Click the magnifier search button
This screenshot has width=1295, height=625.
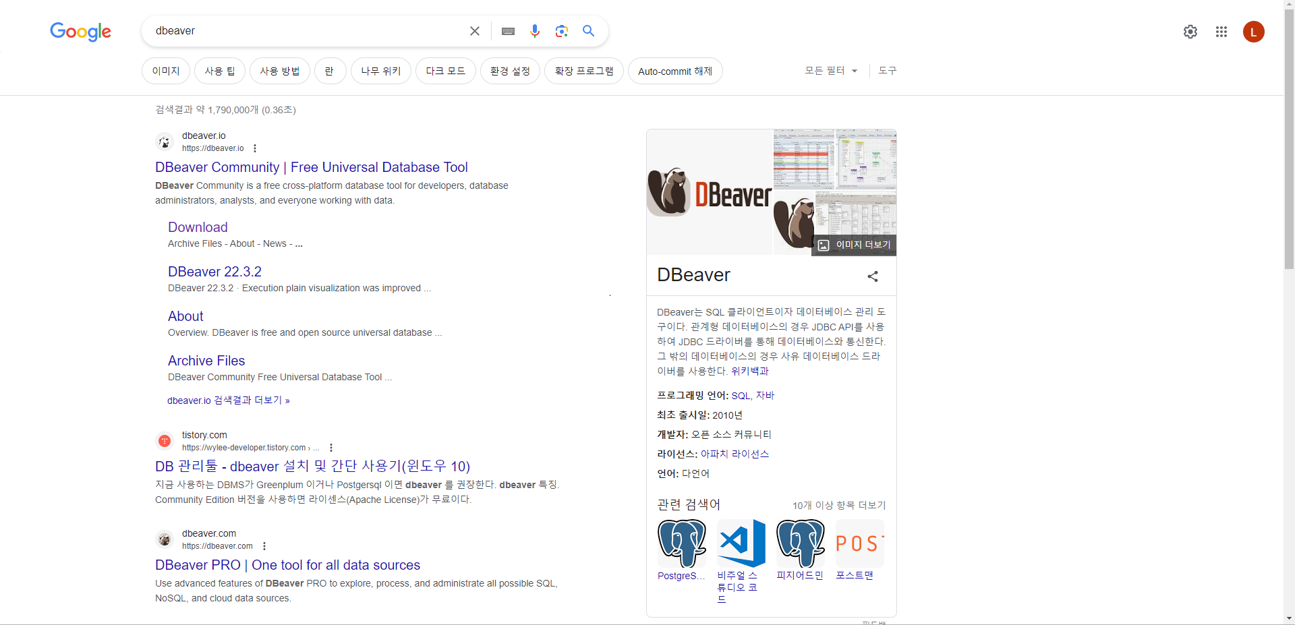(x=589, y=31)
